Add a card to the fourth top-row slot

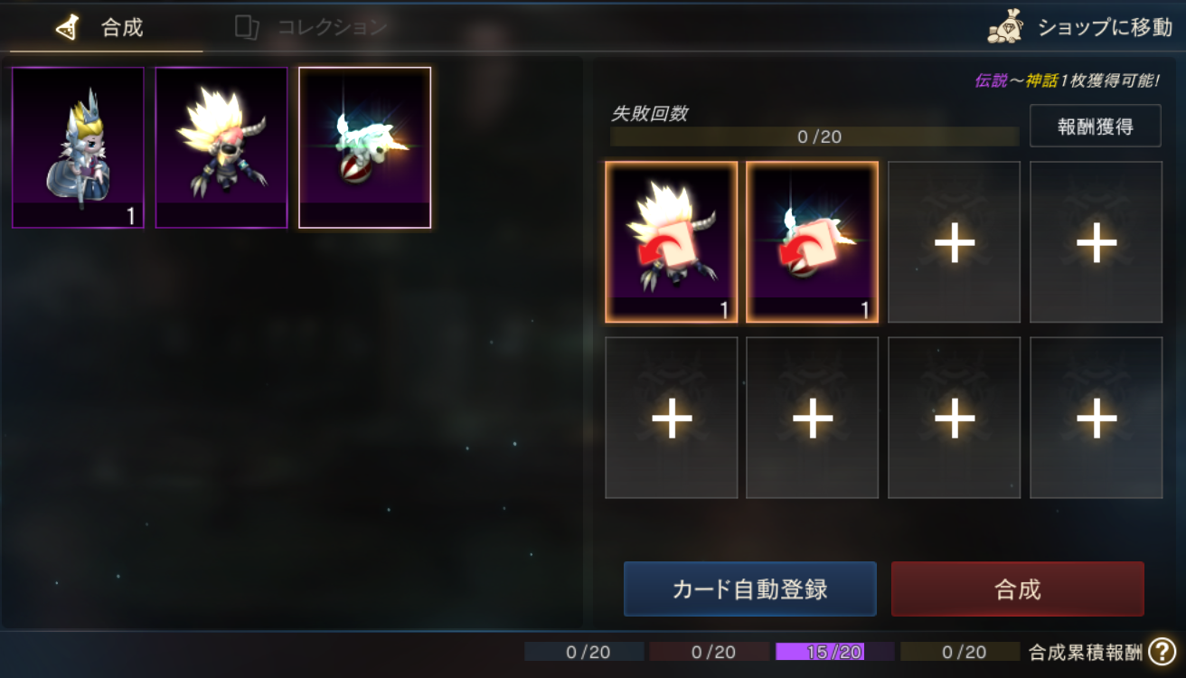1097,242
